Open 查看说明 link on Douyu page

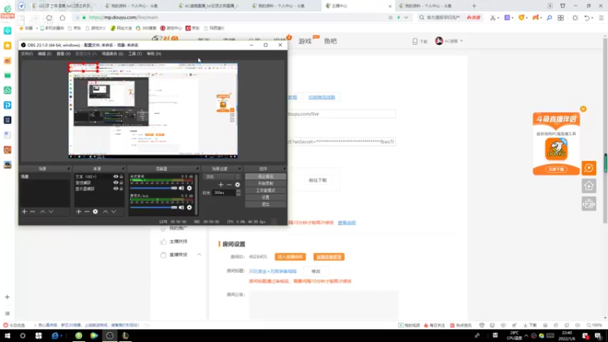347,223
